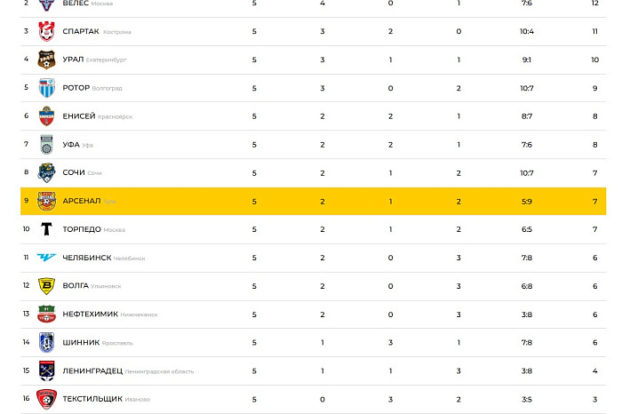
Task: Select Torpedo's goal difference 6:5
Action: tap(527, 229)
